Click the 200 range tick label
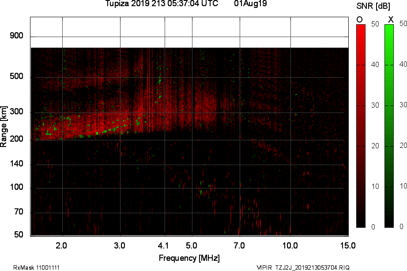 16,139
